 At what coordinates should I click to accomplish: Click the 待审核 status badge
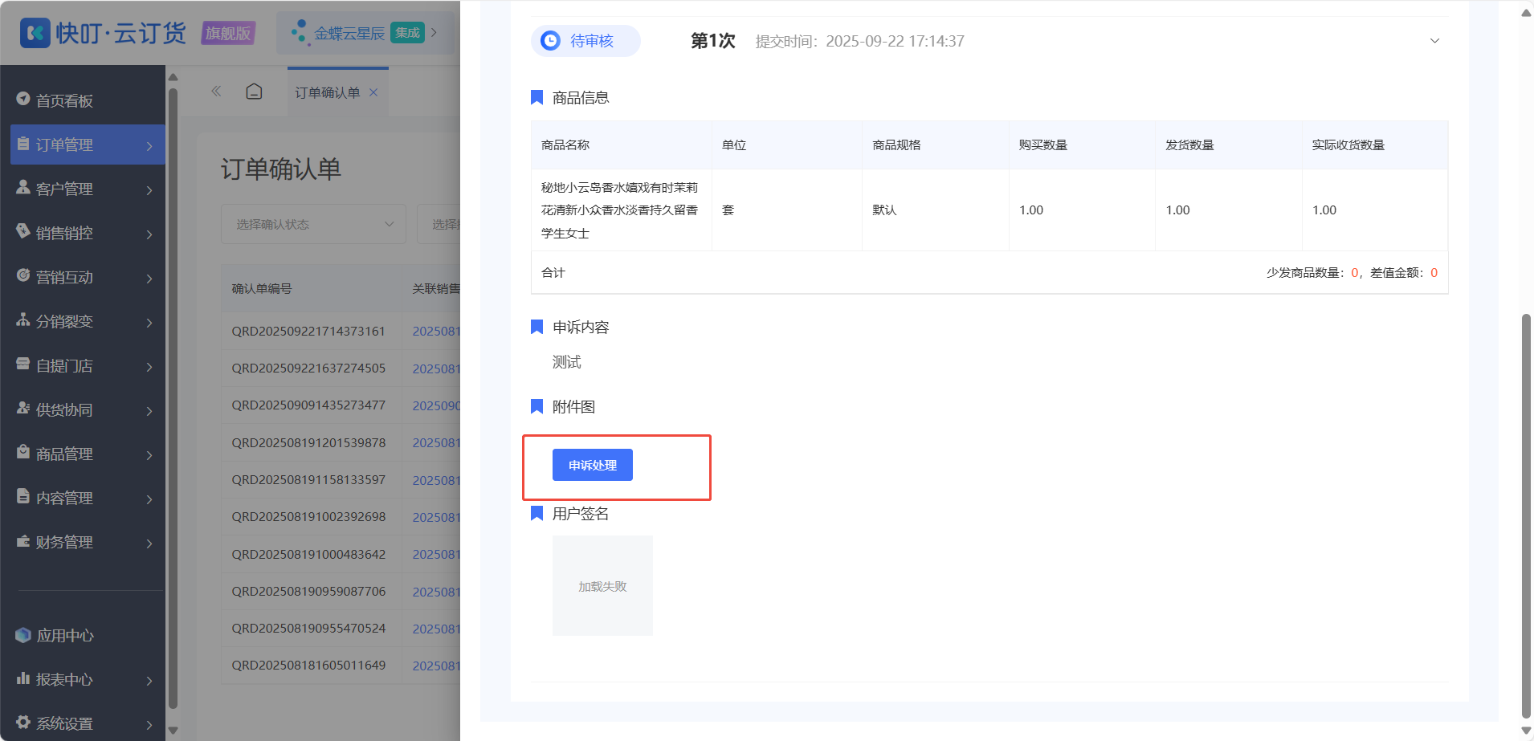click(585, 41)
